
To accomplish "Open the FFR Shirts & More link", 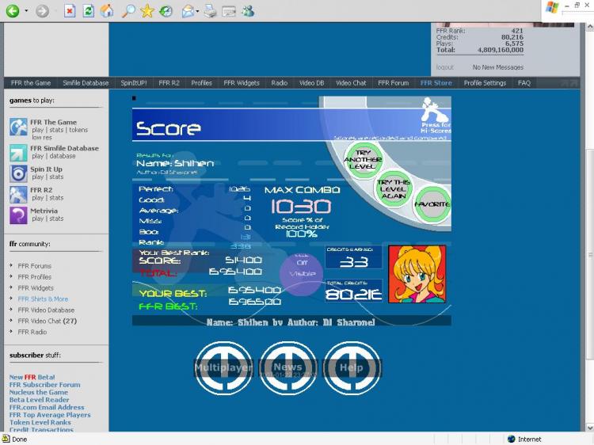I will (x=43, y=299).
